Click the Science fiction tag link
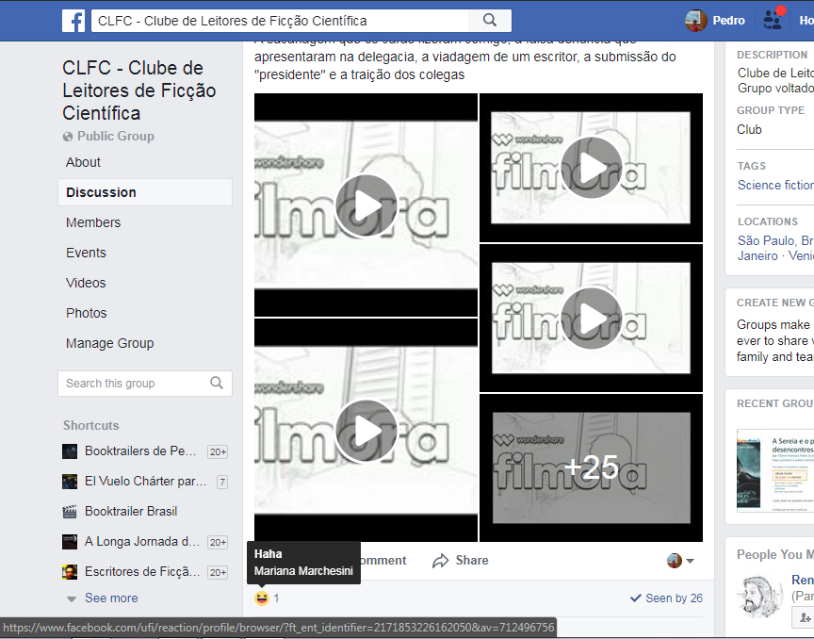The width and height of the screenshot is (814, 639). [x=775, y=185]
